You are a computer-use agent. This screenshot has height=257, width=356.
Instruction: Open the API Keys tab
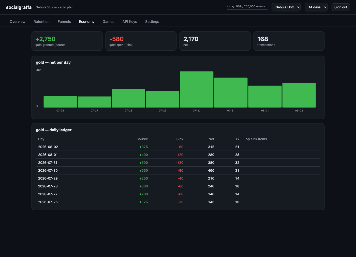tap(130, 22)
